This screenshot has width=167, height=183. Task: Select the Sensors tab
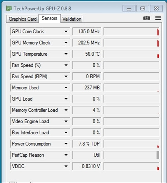[50, 18]
